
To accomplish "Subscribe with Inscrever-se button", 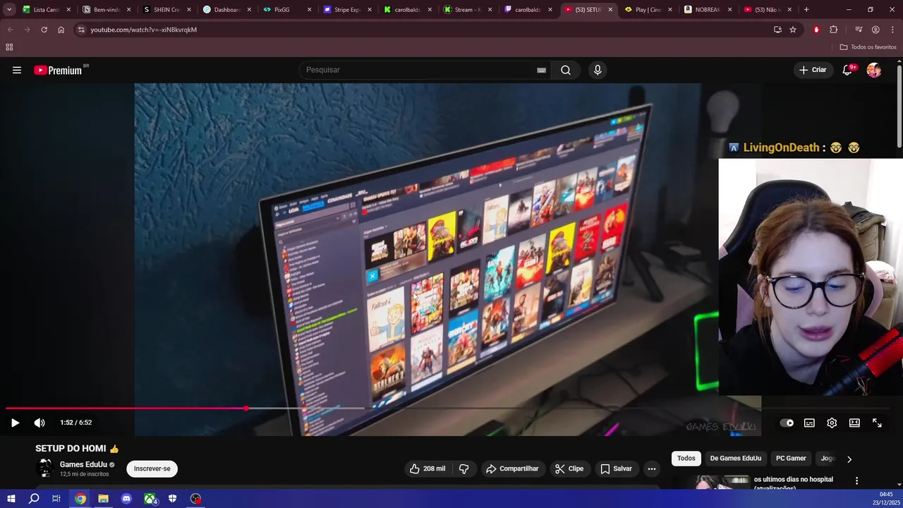I will pyautogui.click(x=152, y=468).
